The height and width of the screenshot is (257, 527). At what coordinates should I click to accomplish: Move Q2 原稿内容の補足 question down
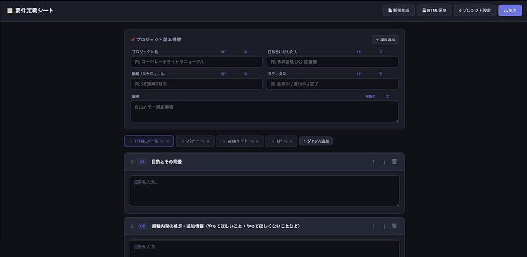[x=384, y=226]
